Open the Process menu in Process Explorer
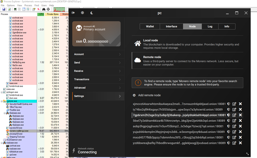This screenshot has height=158, width=257. (28, 5)
